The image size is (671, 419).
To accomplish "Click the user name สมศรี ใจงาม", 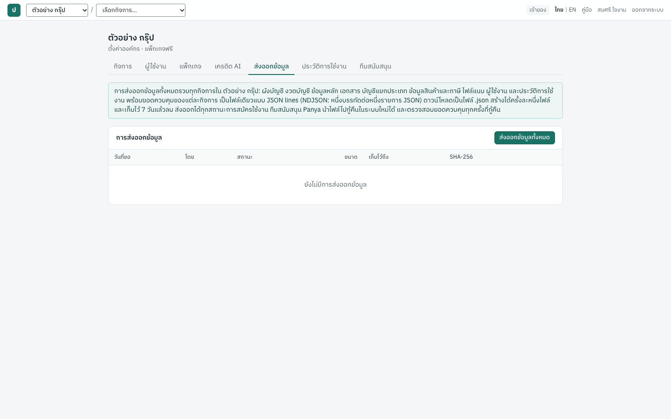I will 612,10.
